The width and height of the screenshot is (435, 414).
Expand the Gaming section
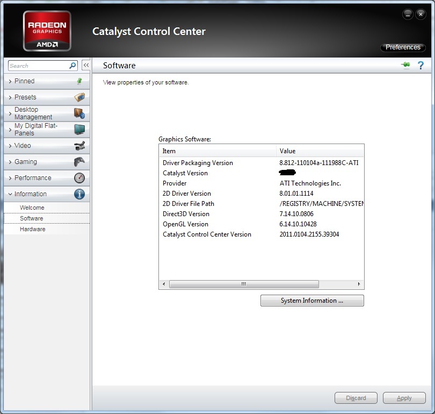(x=47, y=162)
